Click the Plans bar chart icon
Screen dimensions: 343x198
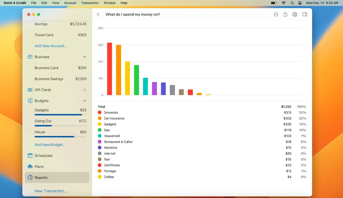coord(30,166)
